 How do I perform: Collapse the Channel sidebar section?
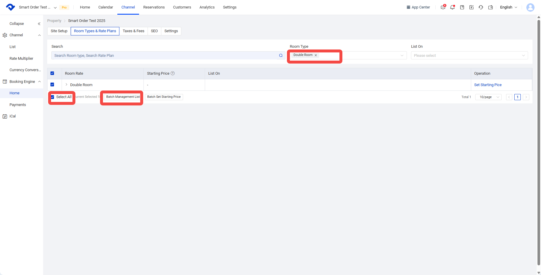tap(39, 35)
